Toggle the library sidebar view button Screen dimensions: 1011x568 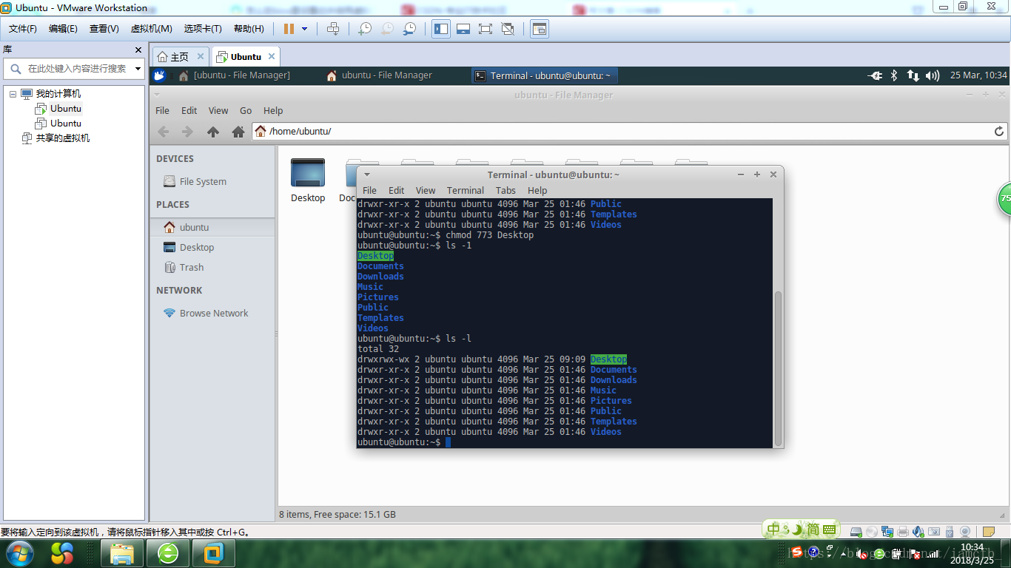(x=441, y=29)
